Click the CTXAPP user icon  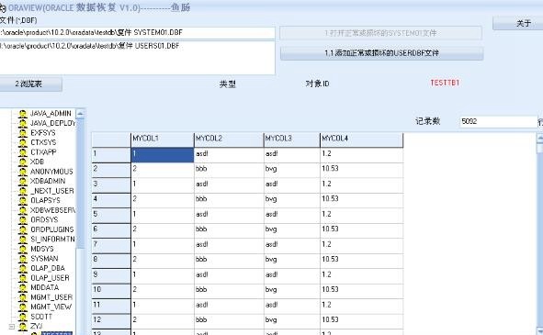pyautogui.click(x=23, y=152)
